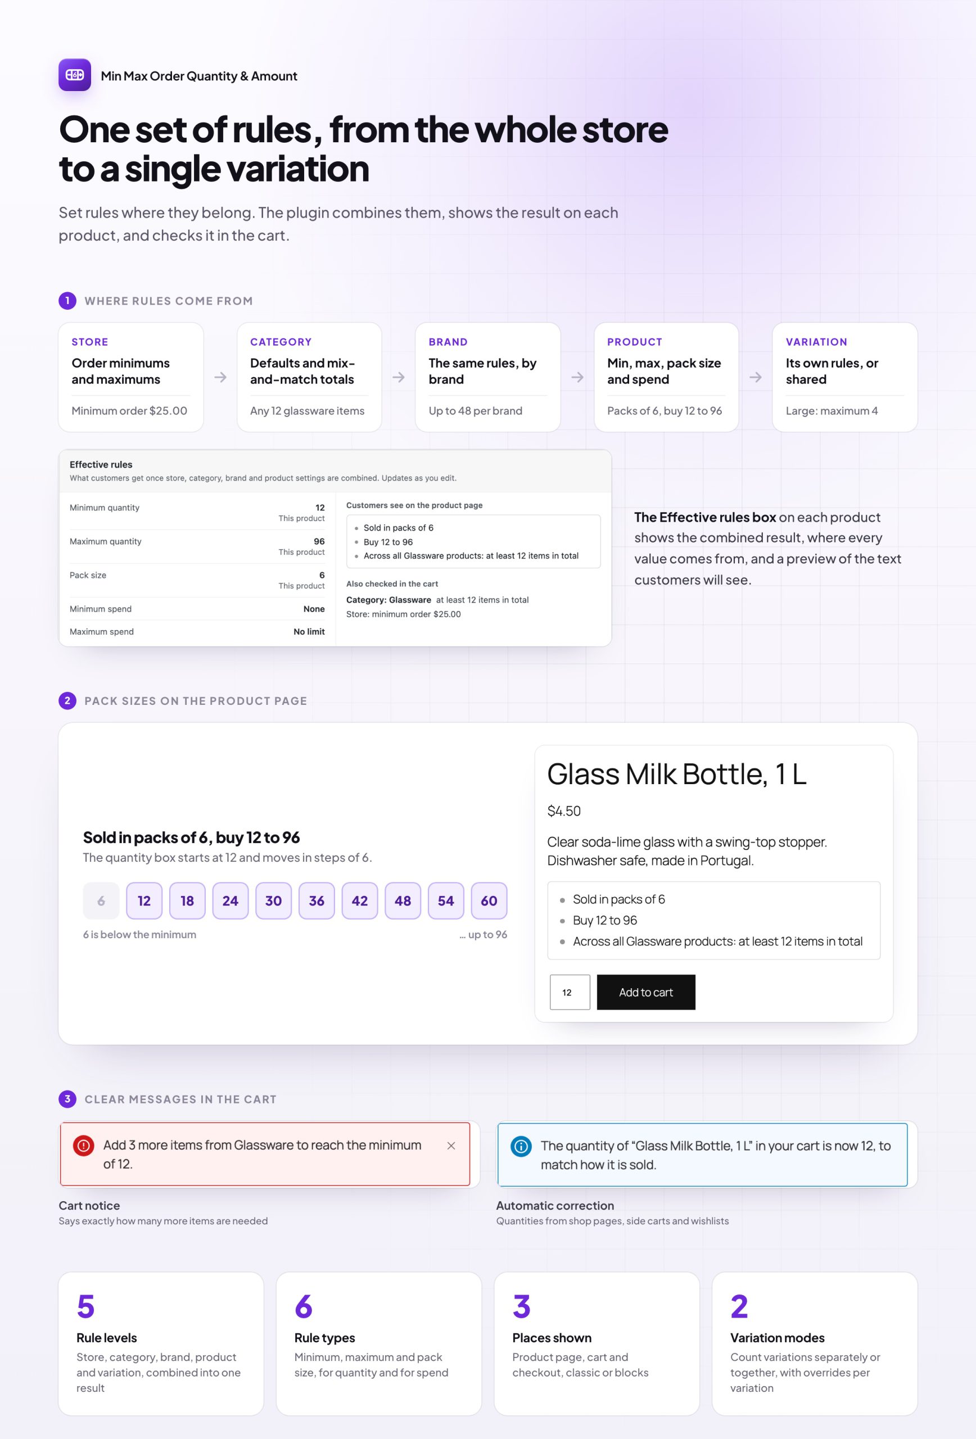
Task: Click the Effective rules panel heading
Action: pyautogui.click(x=101, y=464)
